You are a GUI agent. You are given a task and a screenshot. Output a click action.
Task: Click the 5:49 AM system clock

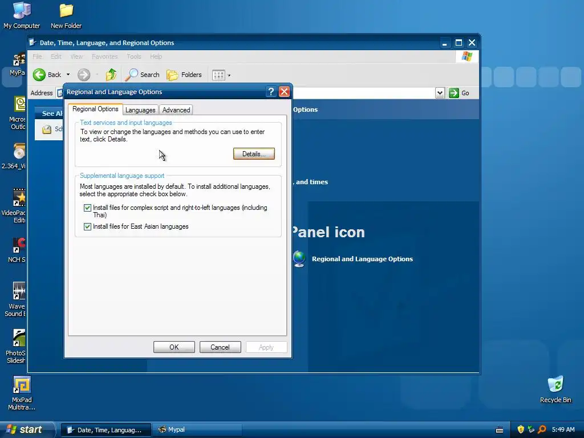pyautogui.click(x=563, y=430)
